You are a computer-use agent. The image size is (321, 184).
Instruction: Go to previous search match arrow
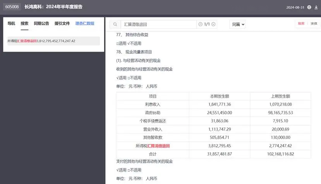coord(201,24)
